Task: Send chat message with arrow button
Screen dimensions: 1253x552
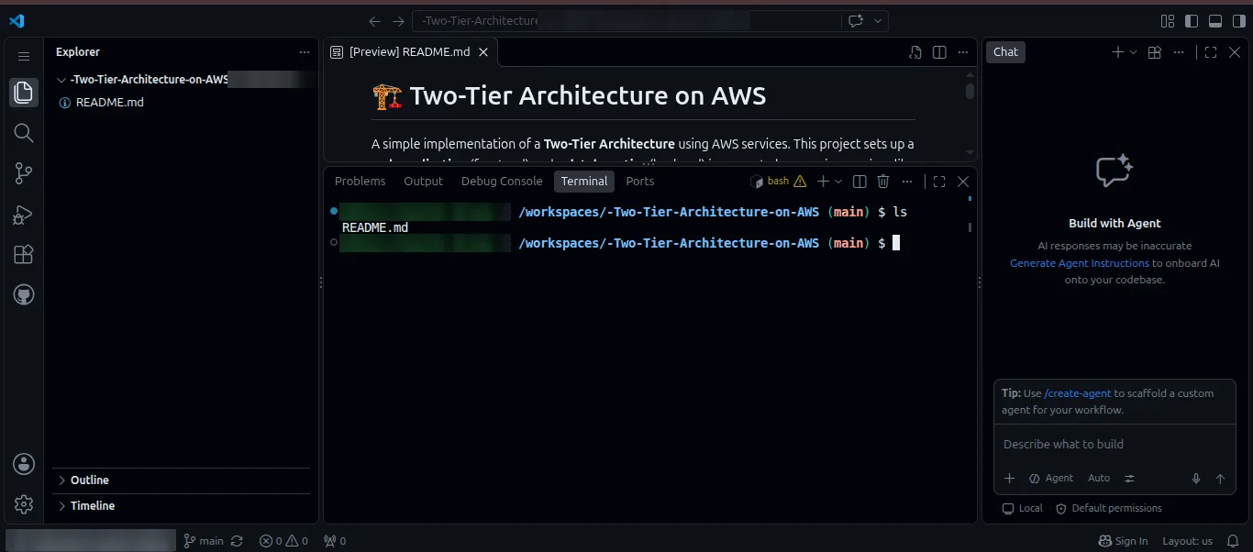Action: [x=1220, y=479]
